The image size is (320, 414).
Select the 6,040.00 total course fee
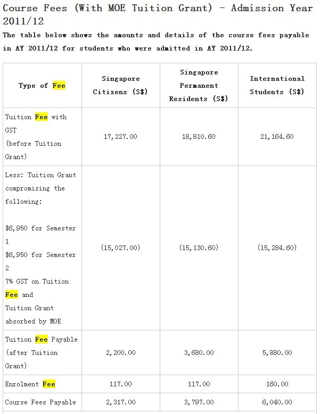[277, 402]
